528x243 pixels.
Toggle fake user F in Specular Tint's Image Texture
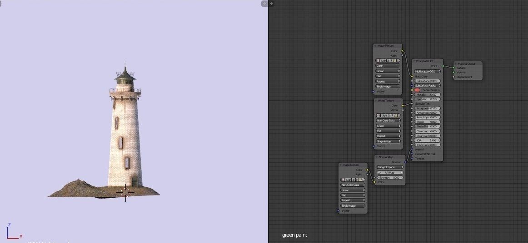(392, 115)
